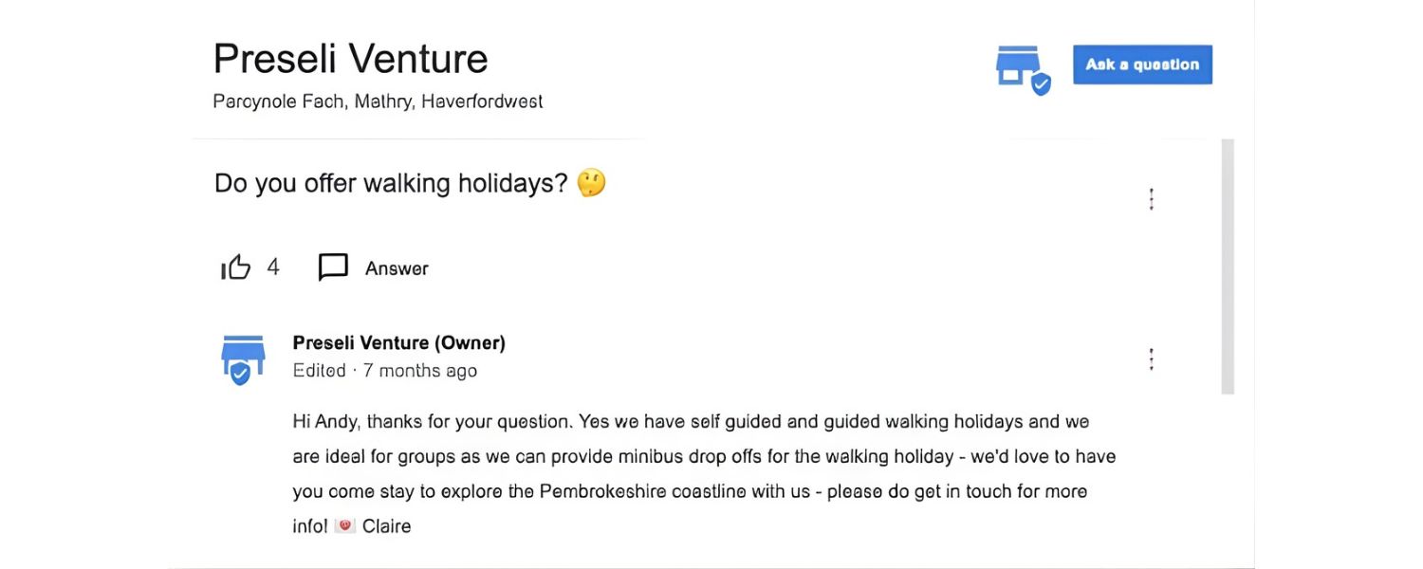The height and width of the screenshot is (569, 1423).
Task: Open the Preseli Venture (Owner) profile name
Action: (x=397, y=342)
